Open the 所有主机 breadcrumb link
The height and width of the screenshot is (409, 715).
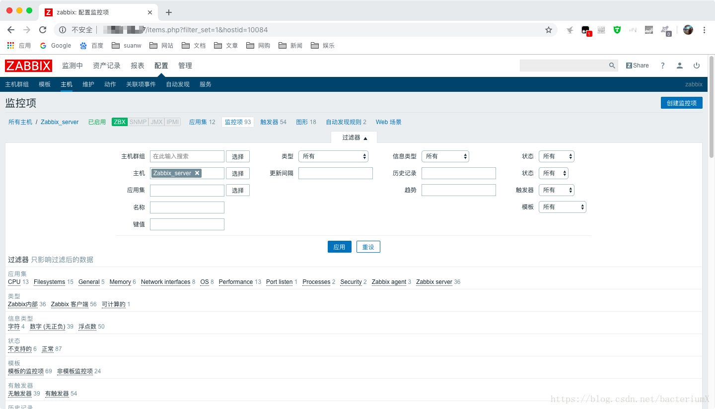coord(20,122)
